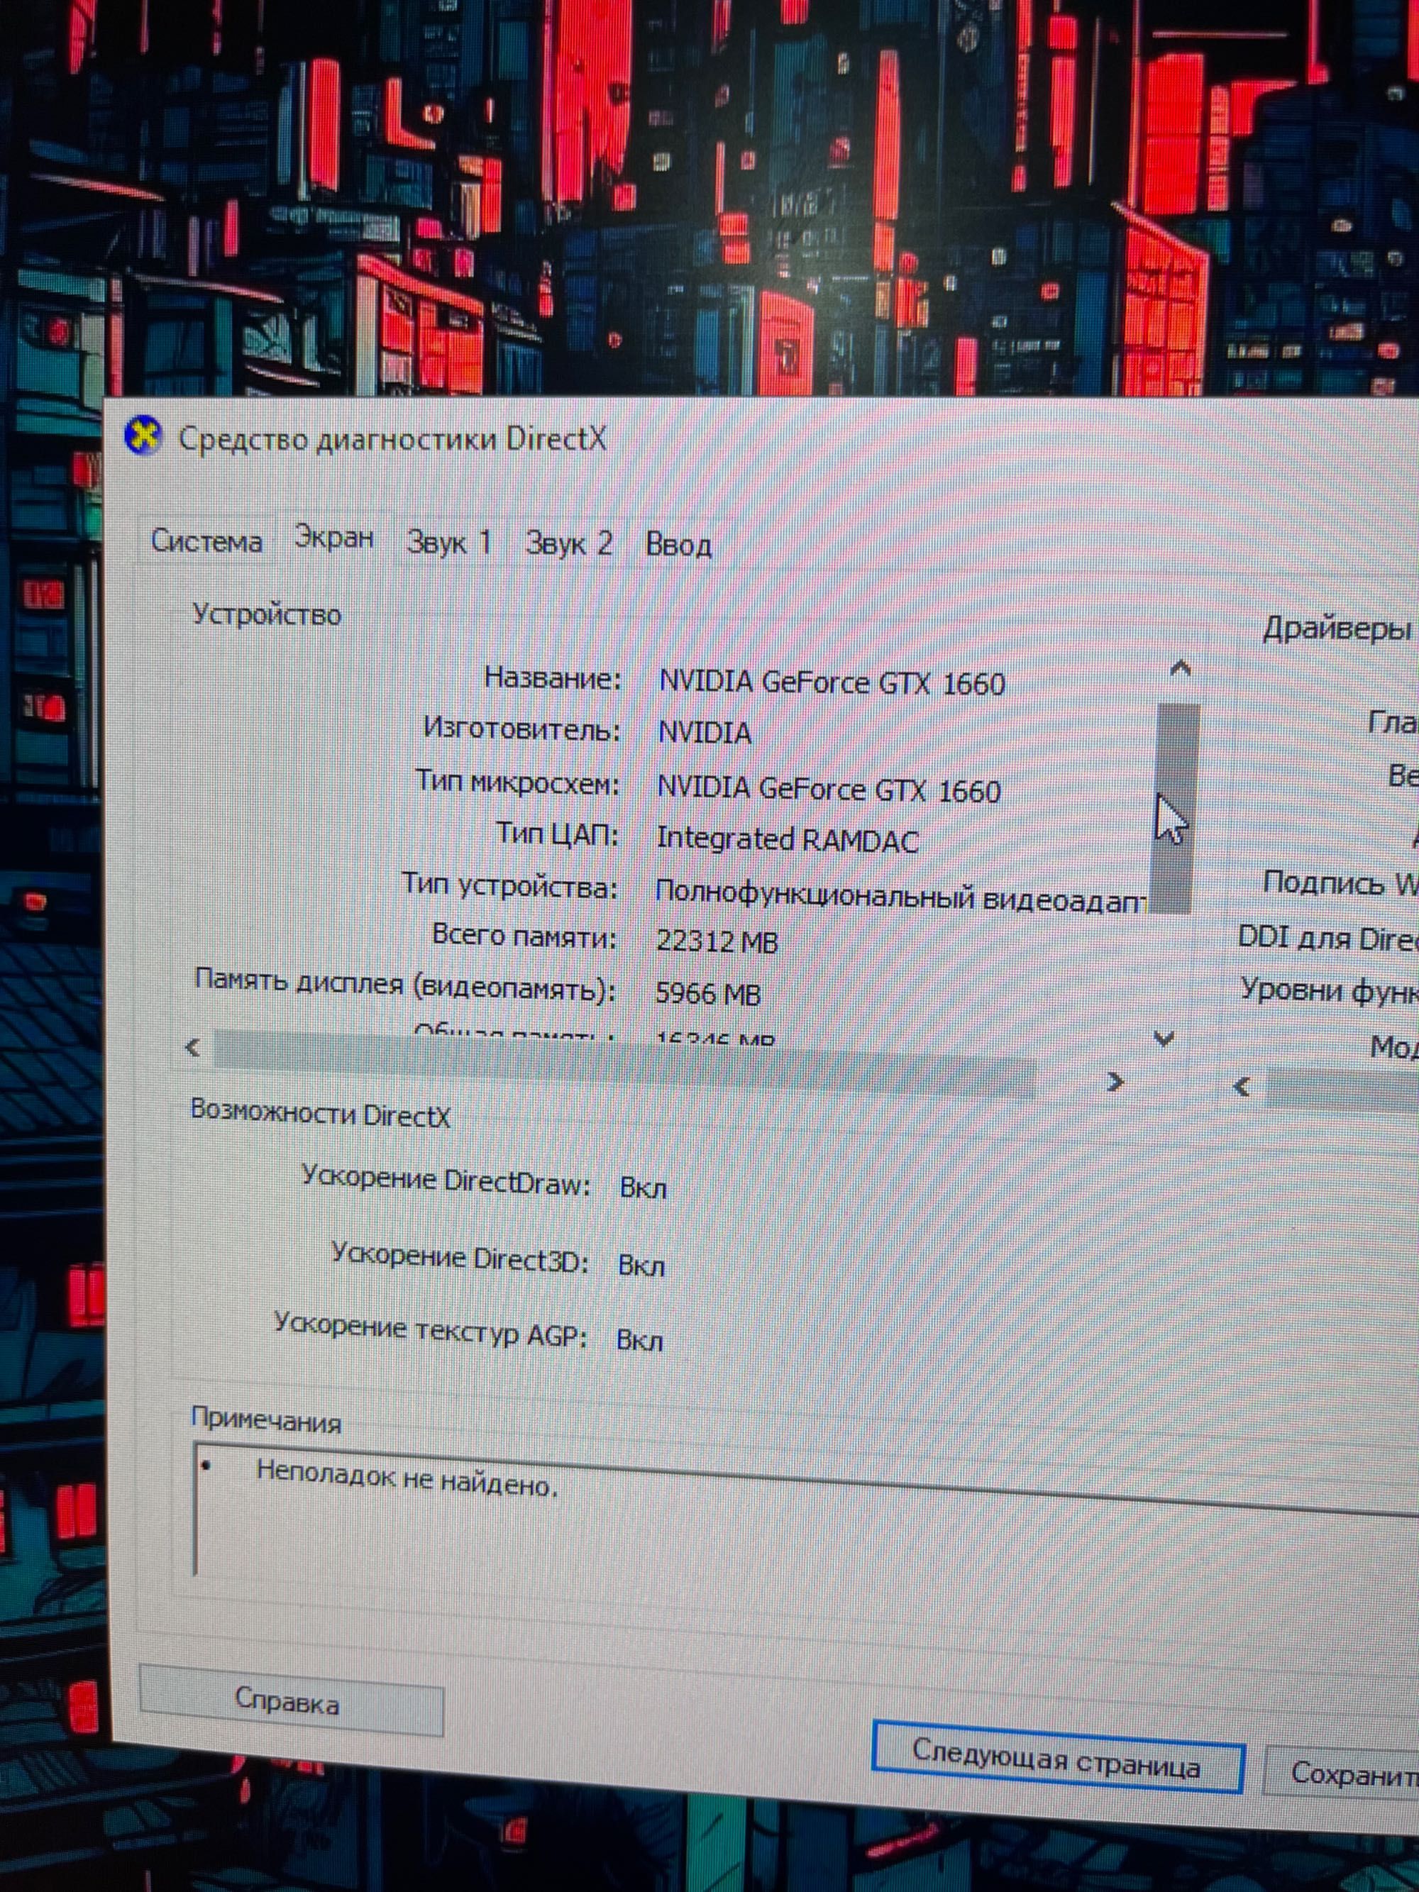The image size is (1419, 1892).
Task: Switch to the Система tab
Action: coord(206,541)
